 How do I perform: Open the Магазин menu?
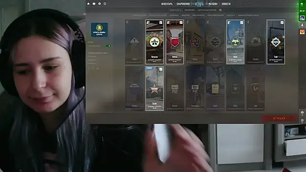point(213,4)
